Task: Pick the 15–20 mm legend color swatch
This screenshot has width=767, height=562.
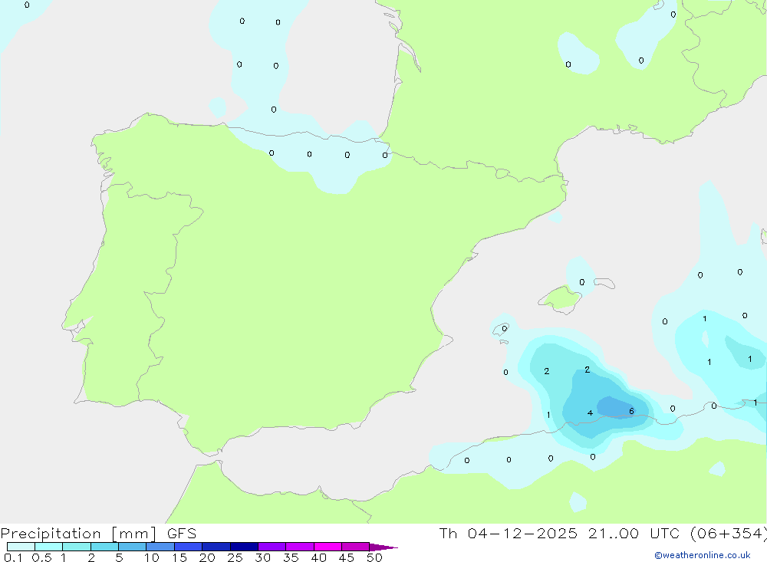Action: 188,547
